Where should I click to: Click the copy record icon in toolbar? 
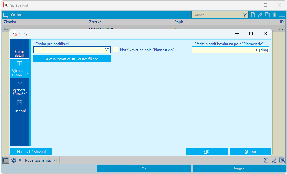coord(267,15)
